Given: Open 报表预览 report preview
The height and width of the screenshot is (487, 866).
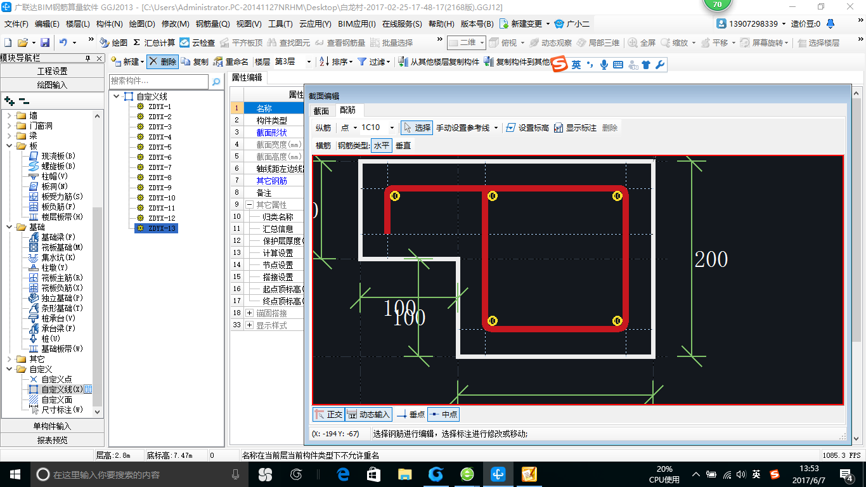Looking at the screenshot, I should point(52,440).
